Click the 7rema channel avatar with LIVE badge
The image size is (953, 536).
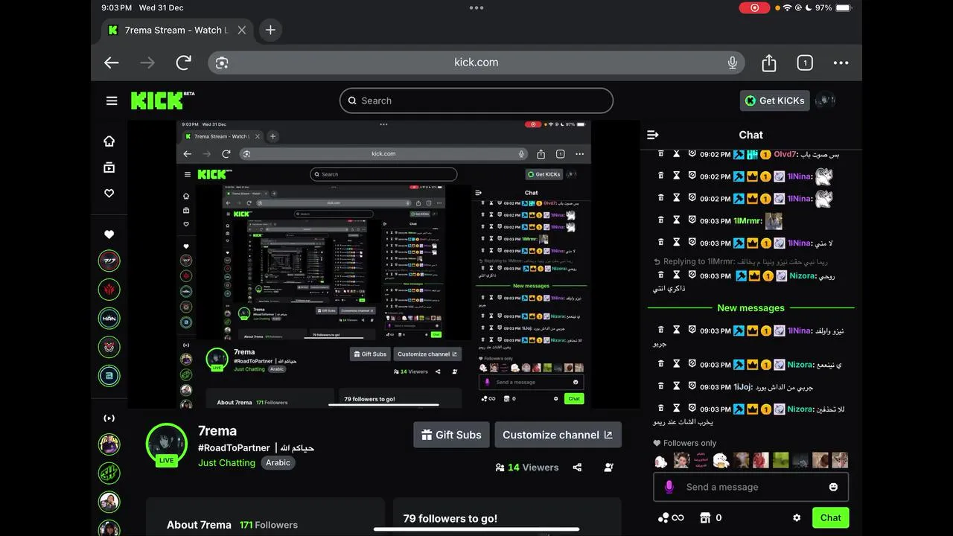pyautogui.click(x=166, y=444)
